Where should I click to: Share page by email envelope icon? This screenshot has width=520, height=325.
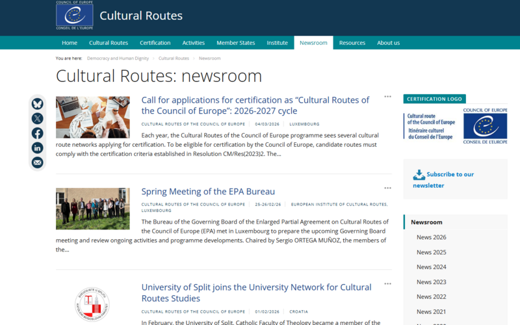pyautogui.click(x=38, y=162)
